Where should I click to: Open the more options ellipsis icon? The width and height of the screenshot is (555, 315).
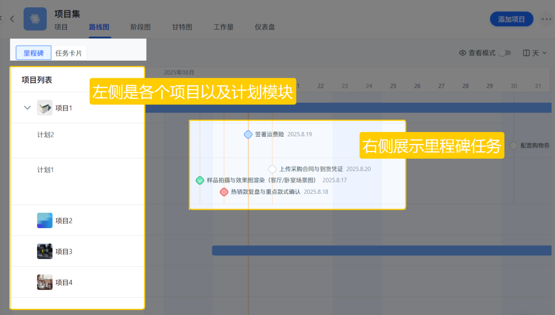coord(546,18)
